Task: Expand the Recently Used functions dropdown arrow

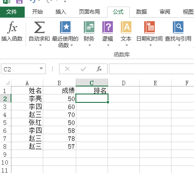Action: (x=72, y=45)
